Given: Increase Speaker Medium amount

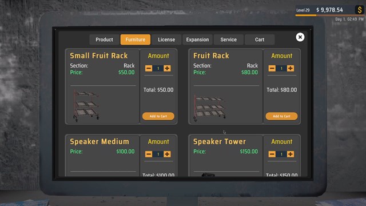Looking at the screenshot, I should click(x=167, y=154).
